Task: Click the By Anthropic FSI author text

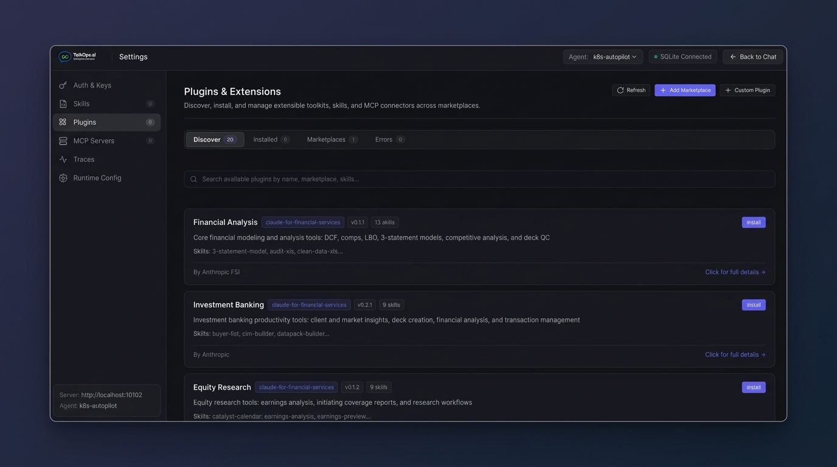Action: [217, 272]
